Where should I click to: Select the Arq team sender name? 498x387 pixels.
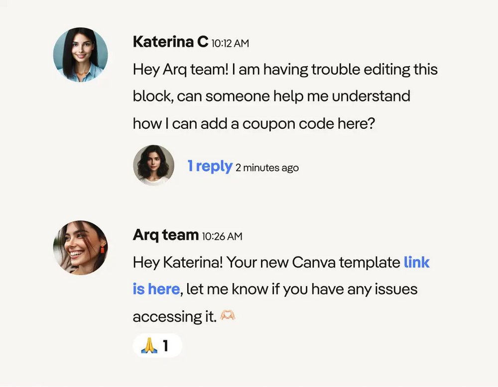[166, 235]
